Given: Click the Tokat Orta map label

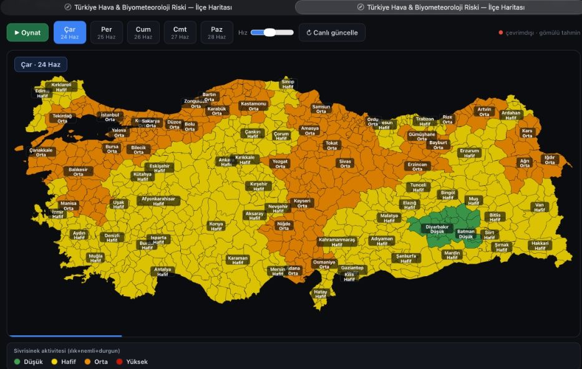Looking at the screenshot, I should point(331,145).
